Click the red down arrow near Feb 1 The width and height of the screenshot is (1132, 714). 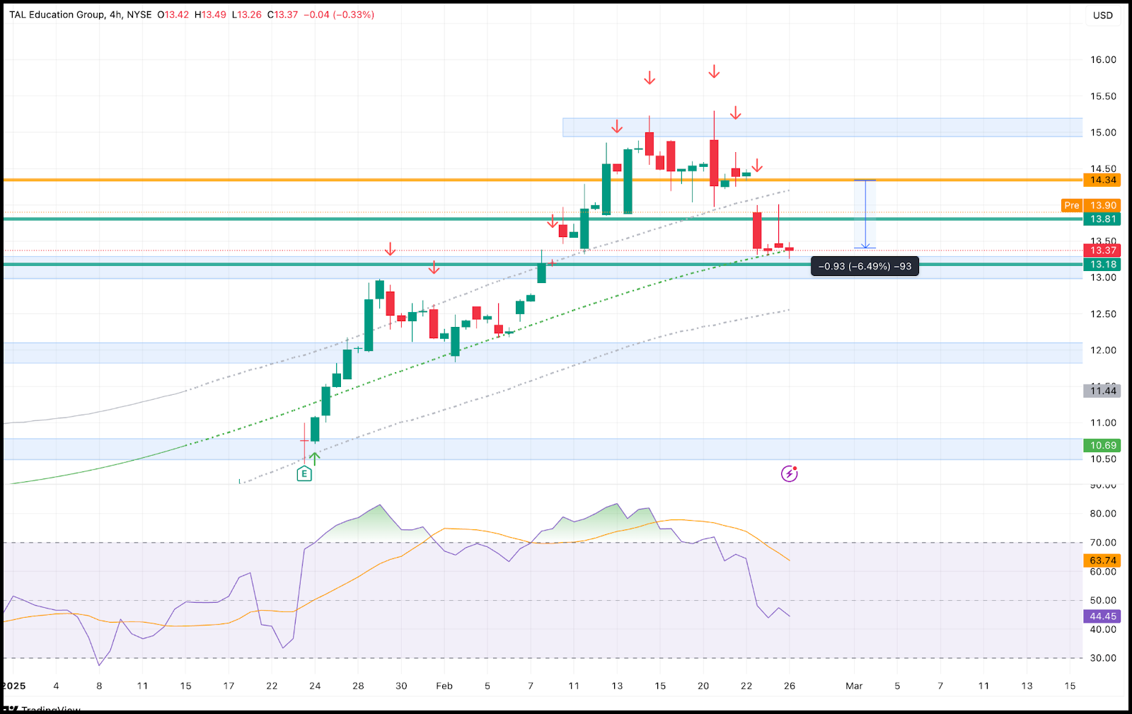coord(434,267)
